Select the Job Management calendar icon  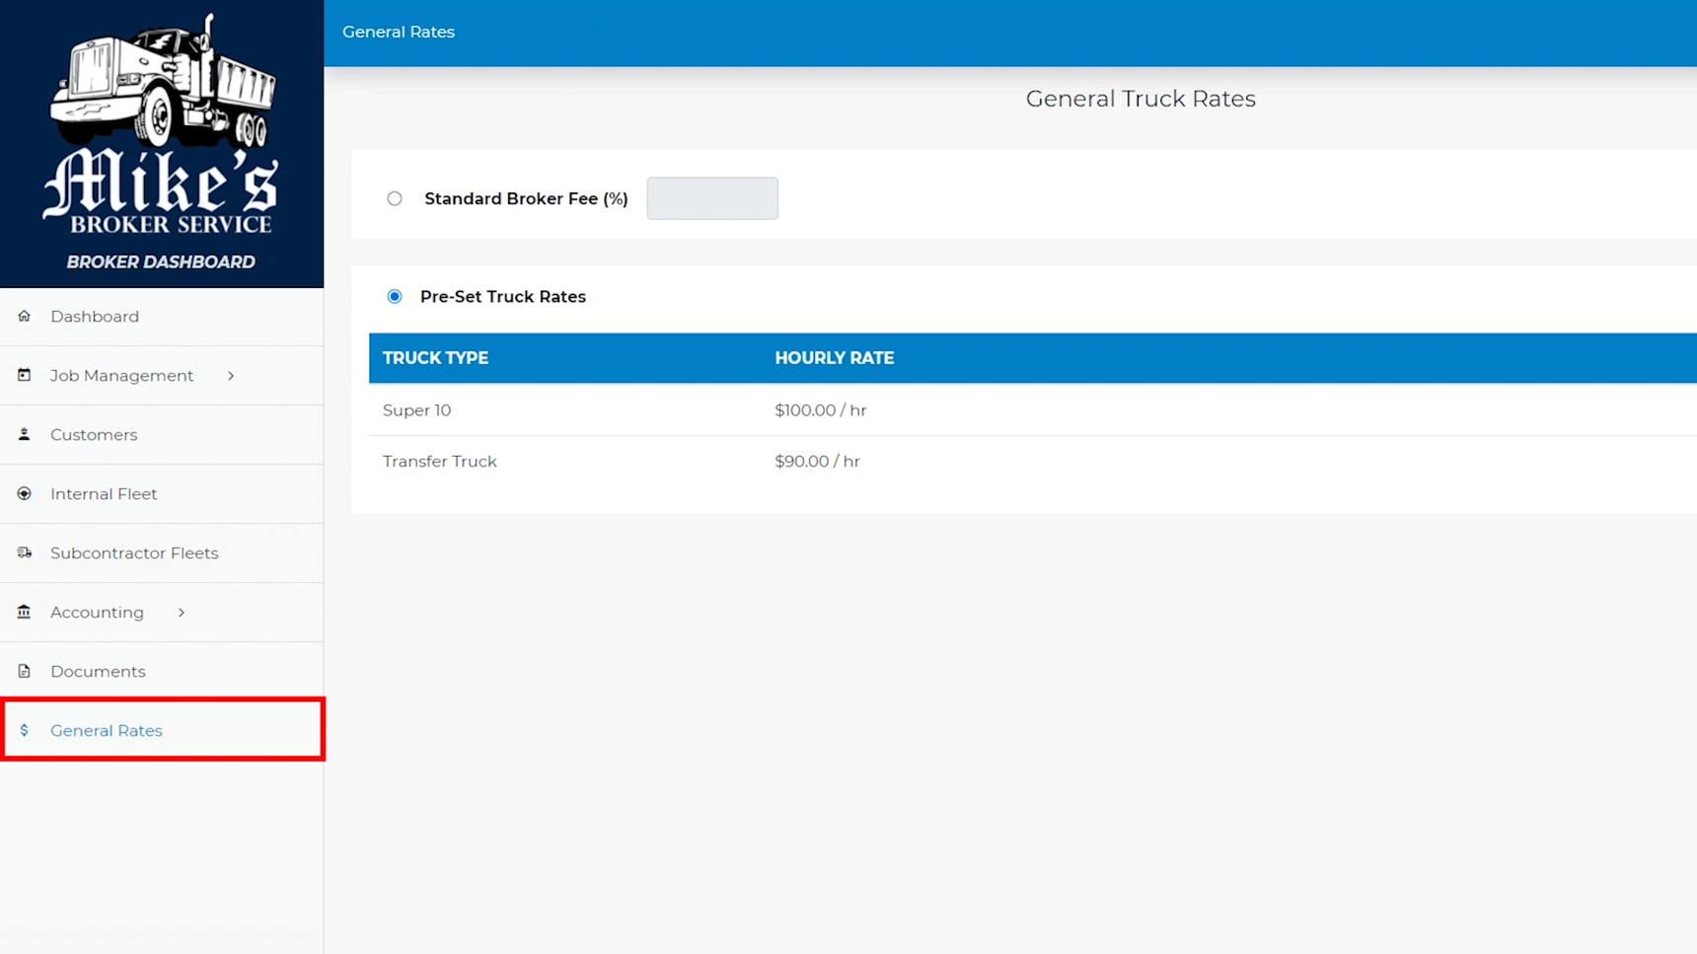[x=23, y=375]
